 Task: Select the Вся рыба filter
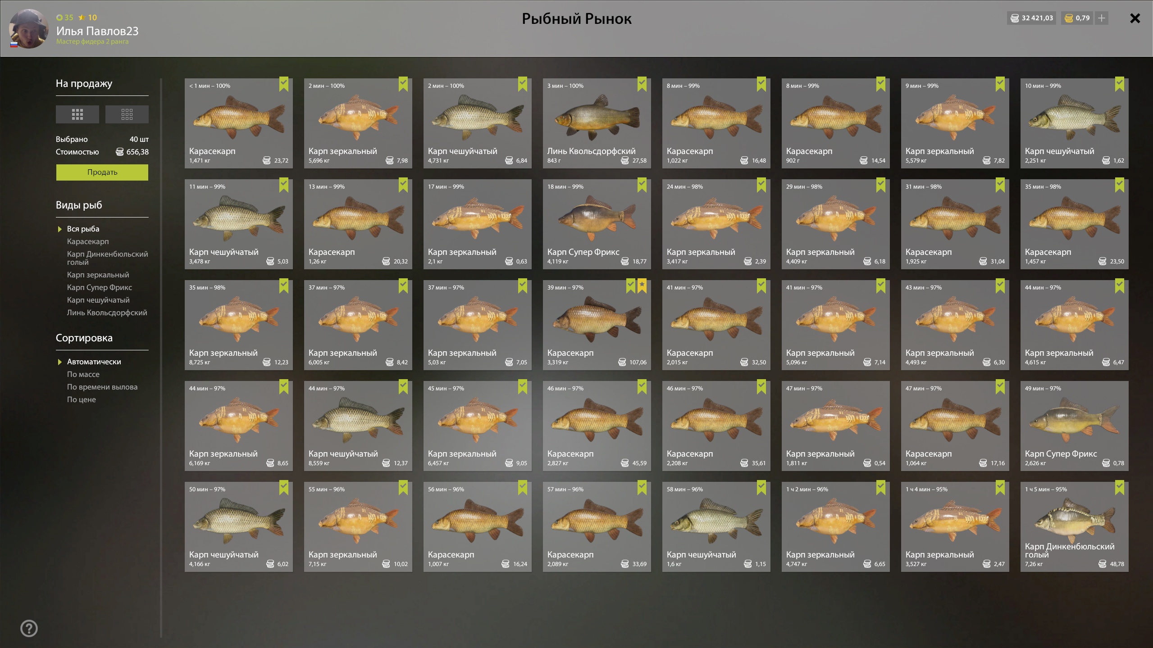click(x=83, y=229)
